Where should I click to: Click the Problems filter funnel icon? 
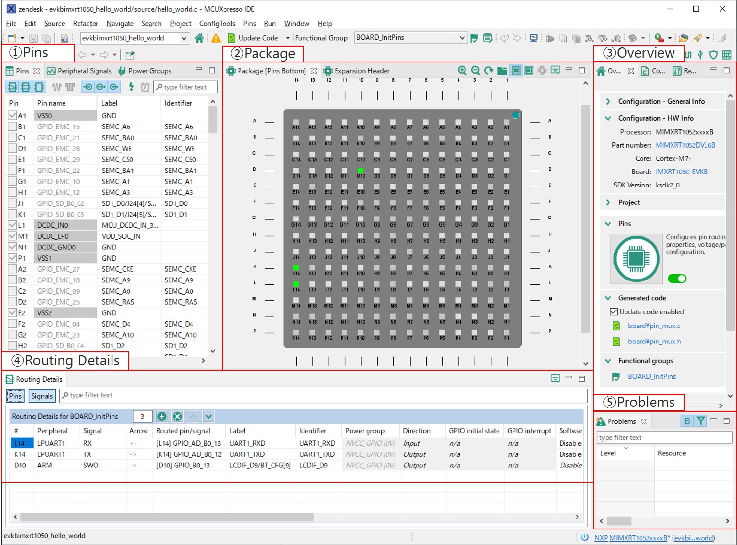701,421
